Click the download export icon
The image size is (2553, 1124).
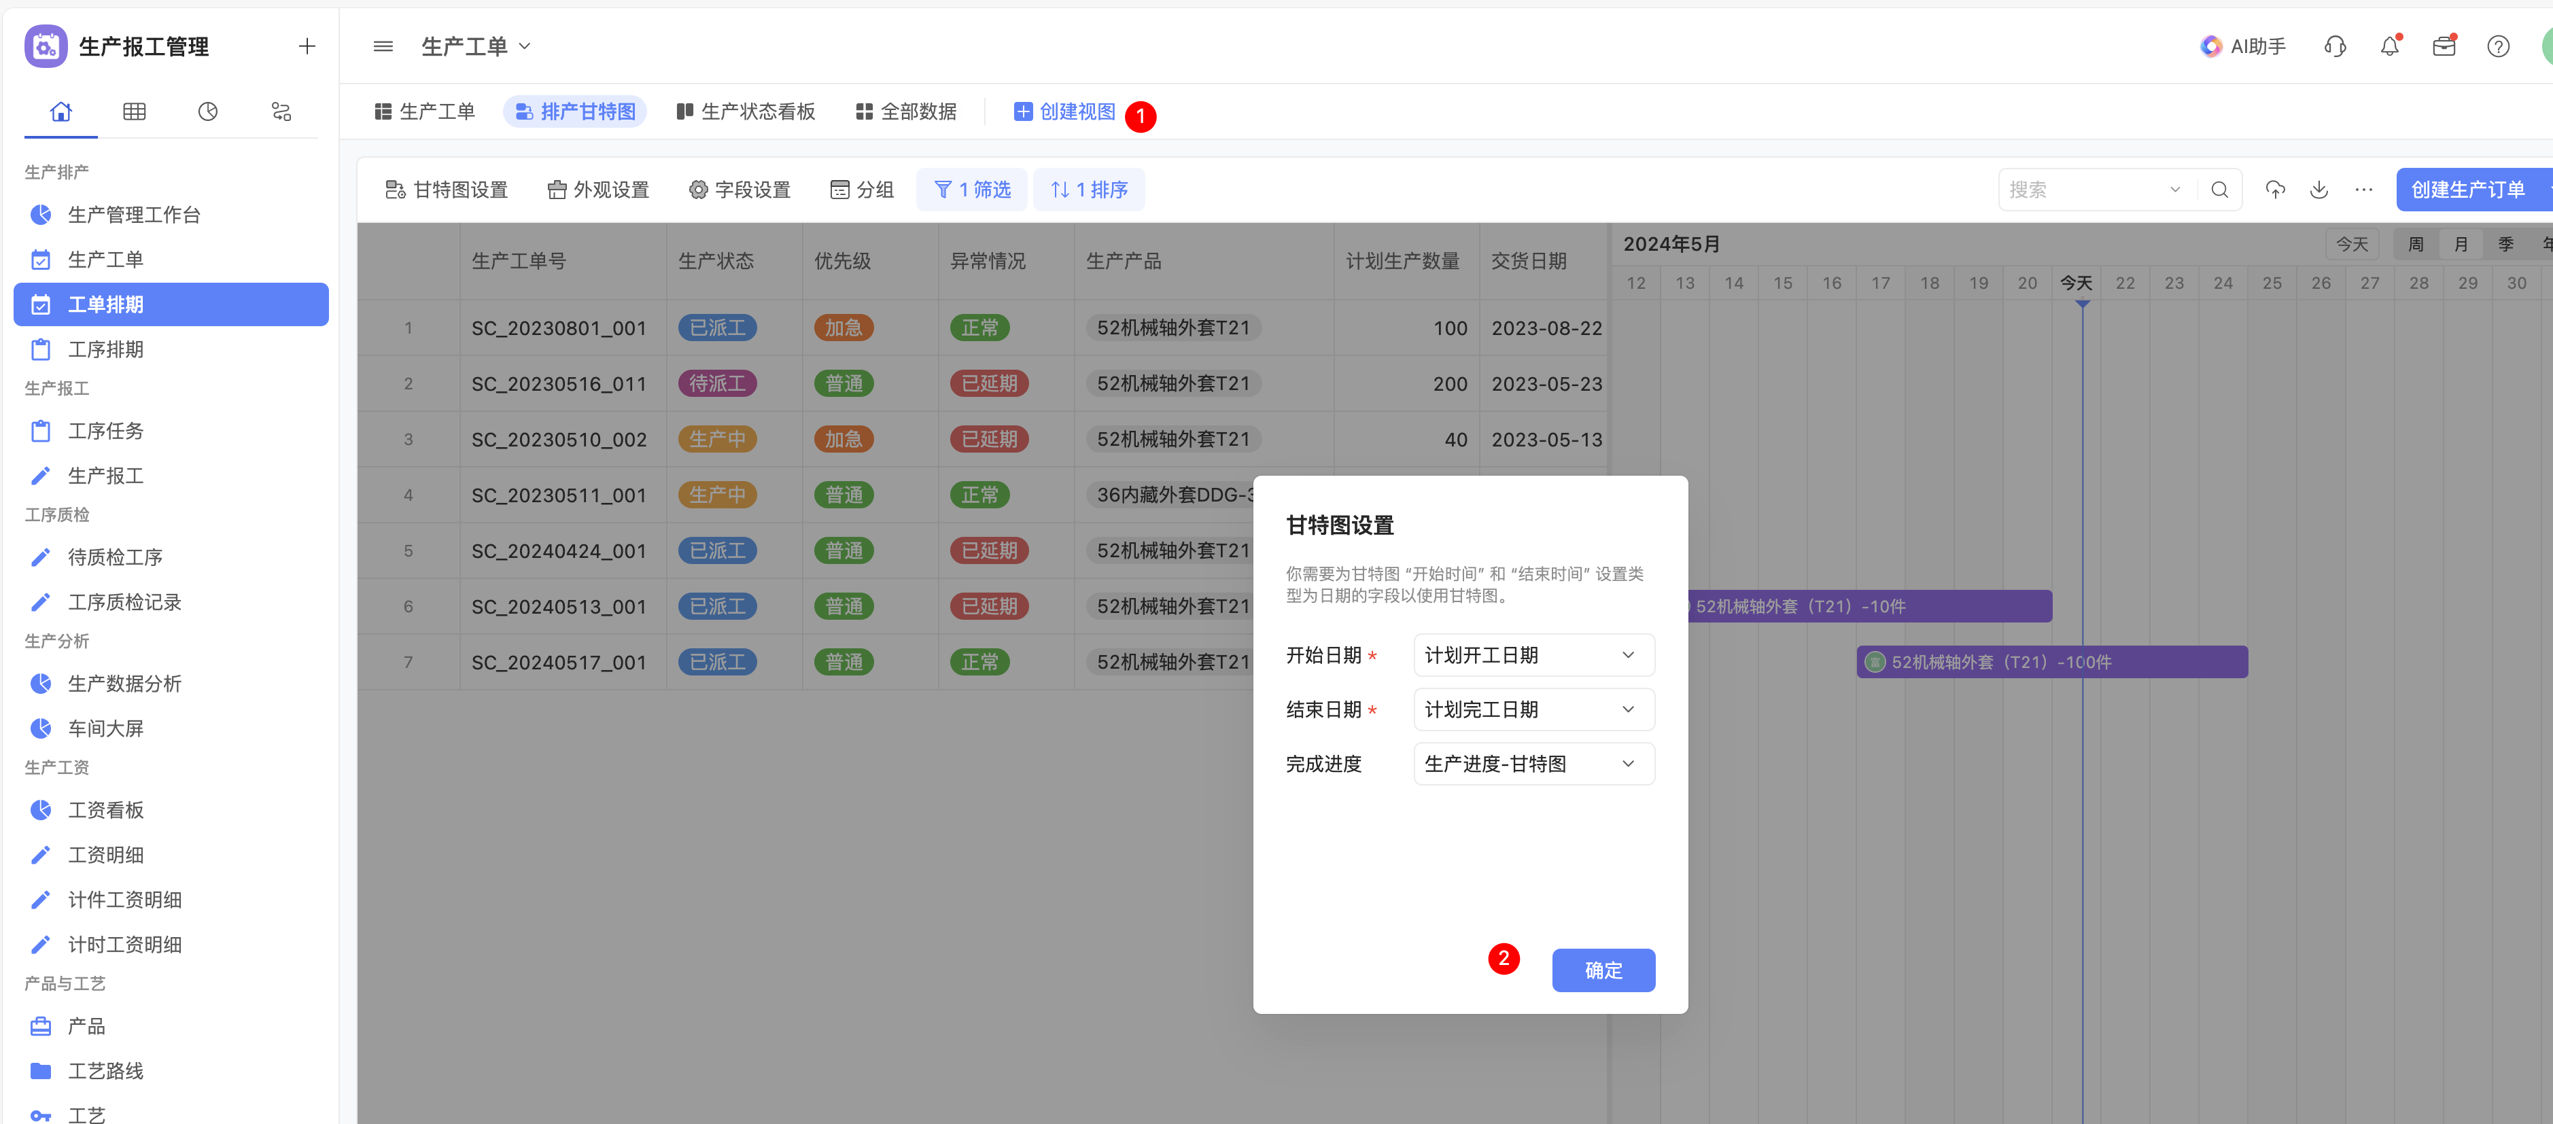(x=2319, y=190)
